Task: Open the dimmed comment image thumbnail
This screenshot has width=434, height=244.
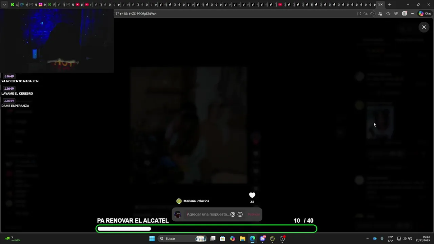Action: click(x=380, y=123)
